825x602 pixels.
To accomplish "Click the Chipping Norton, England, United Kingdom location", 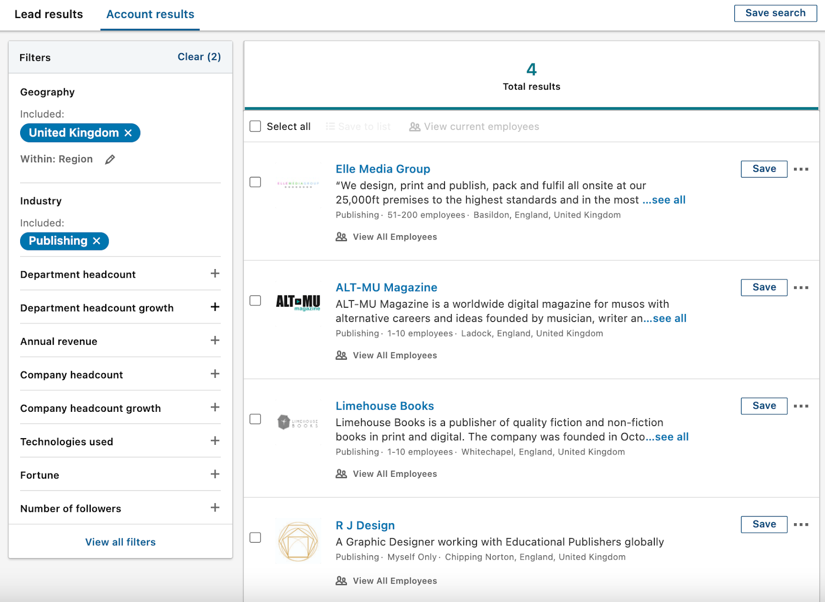I will tap(535, 557).
